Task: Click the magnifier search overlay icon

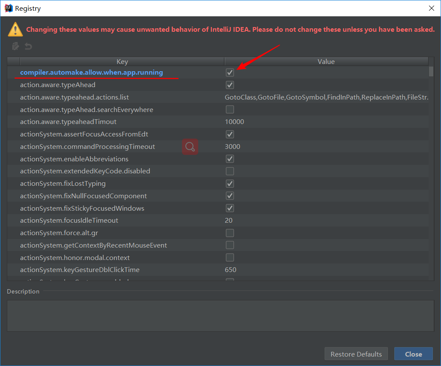Action: tap(190, 147)
